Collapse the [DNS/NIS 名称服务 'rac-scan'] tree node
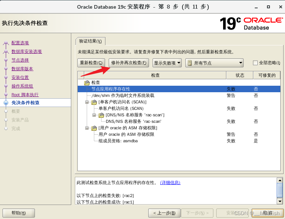 click(94, 115)
